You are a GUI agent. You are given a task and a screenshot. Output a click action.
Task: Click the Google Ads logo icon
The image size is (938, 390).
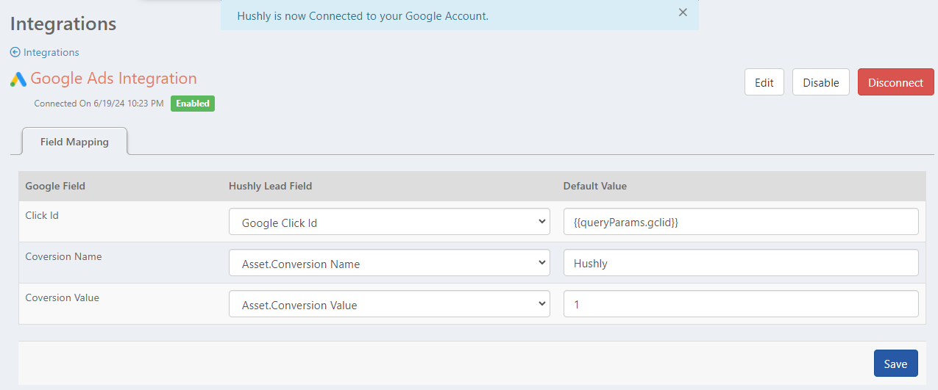(x=18, y=79)
